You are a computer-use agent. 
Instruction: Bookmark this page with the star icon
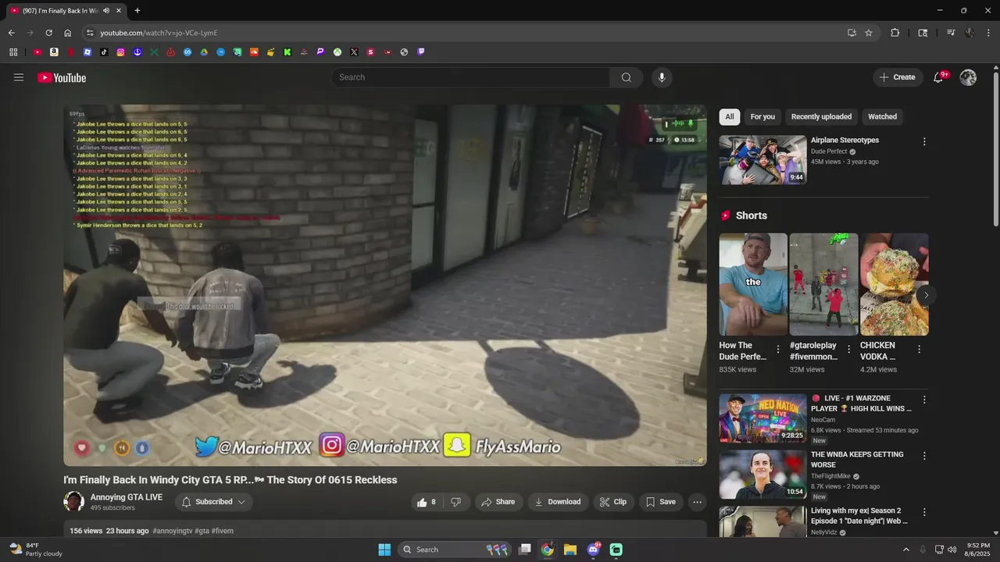pos(869,33)
